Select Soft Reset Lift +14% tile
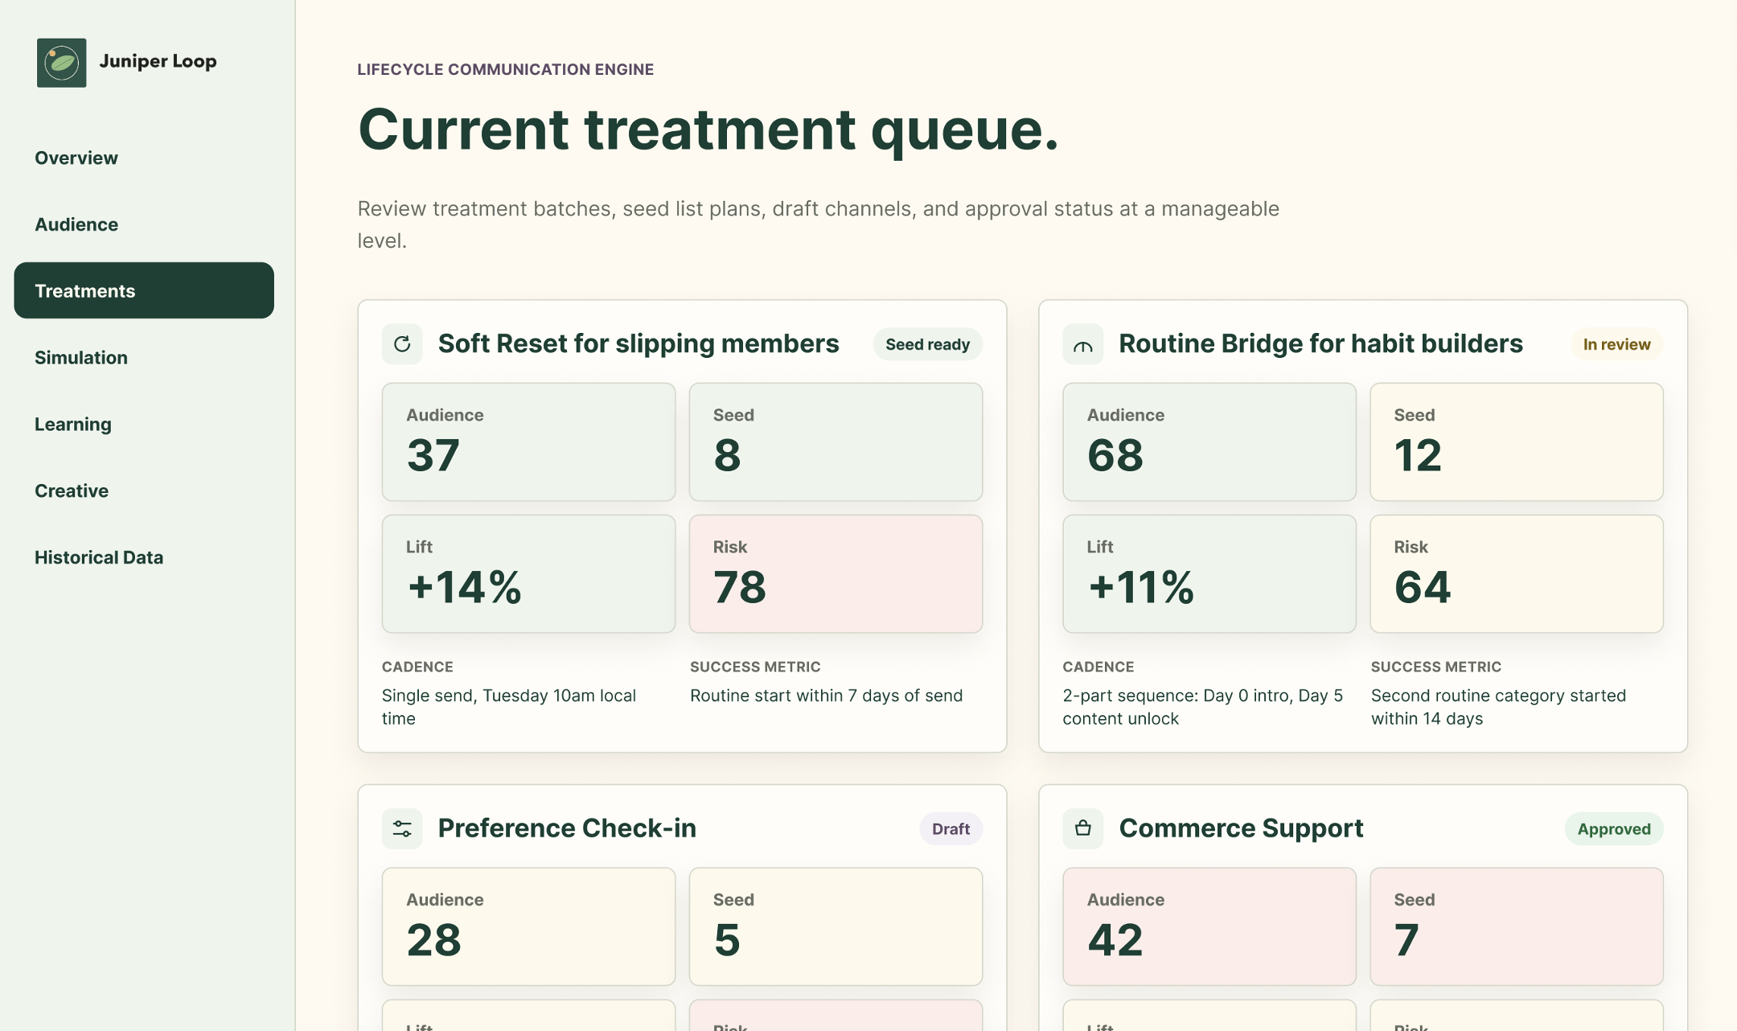This screenshot has height=1031, width=1737. pyautogui.click(x=528, y=573)
